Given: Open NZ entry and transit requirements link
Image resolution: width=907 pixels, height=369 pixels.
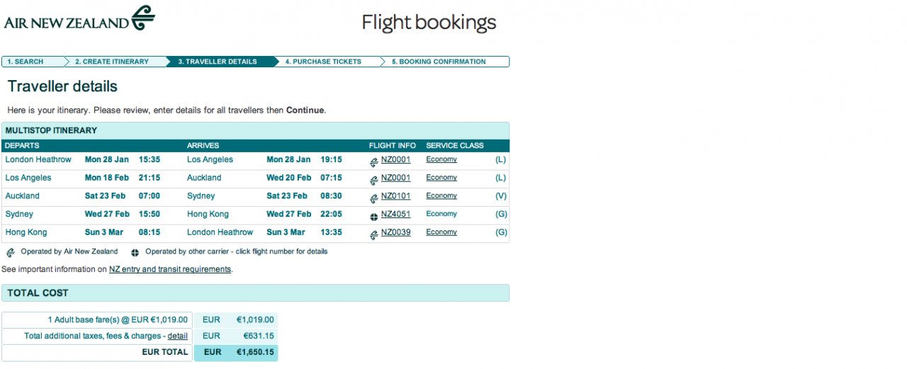Looking at the screenshot, I should coord(170,269).
